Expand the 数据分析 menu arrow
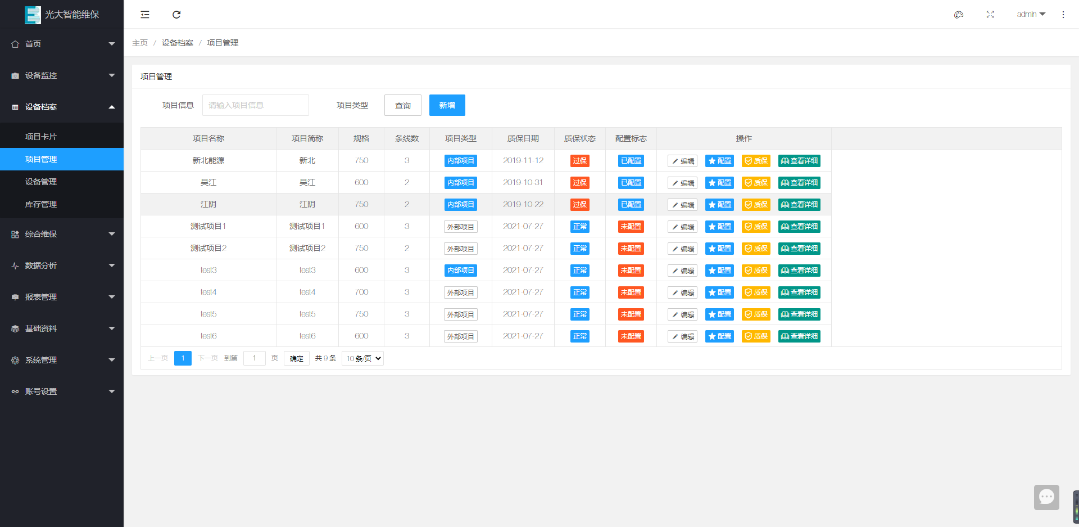 pyautogui.click(x=112, y=265)
